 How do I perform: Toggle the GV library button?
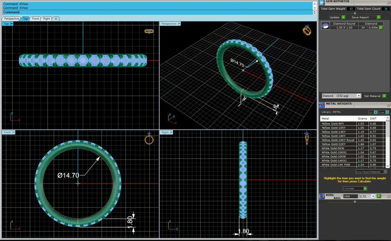click(373, 112)
